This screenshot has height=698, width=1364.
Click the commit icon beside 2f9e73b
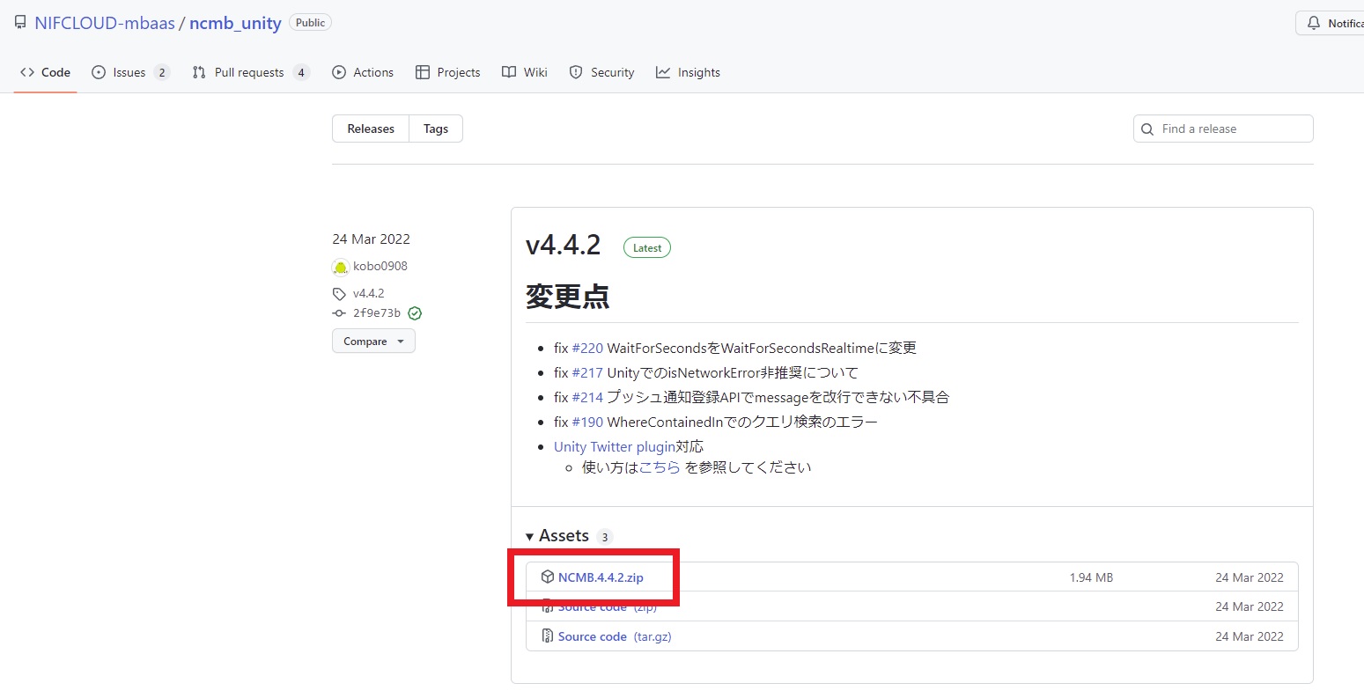339,312
